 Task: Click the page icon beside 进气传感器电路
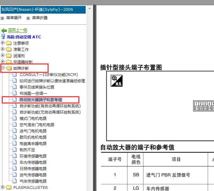click(14, 175)
